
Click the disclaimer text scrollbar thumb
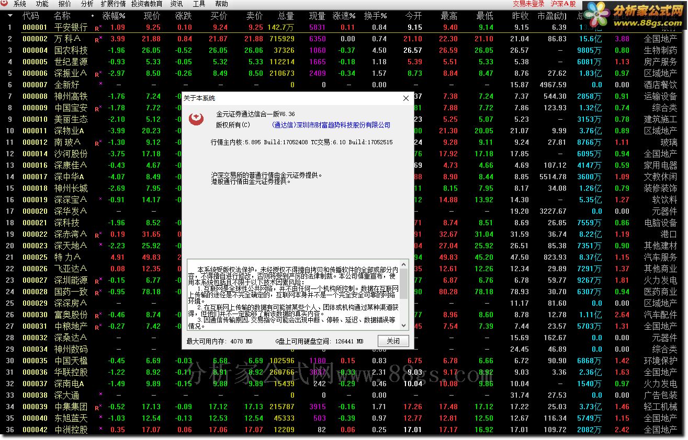[404, 284]
